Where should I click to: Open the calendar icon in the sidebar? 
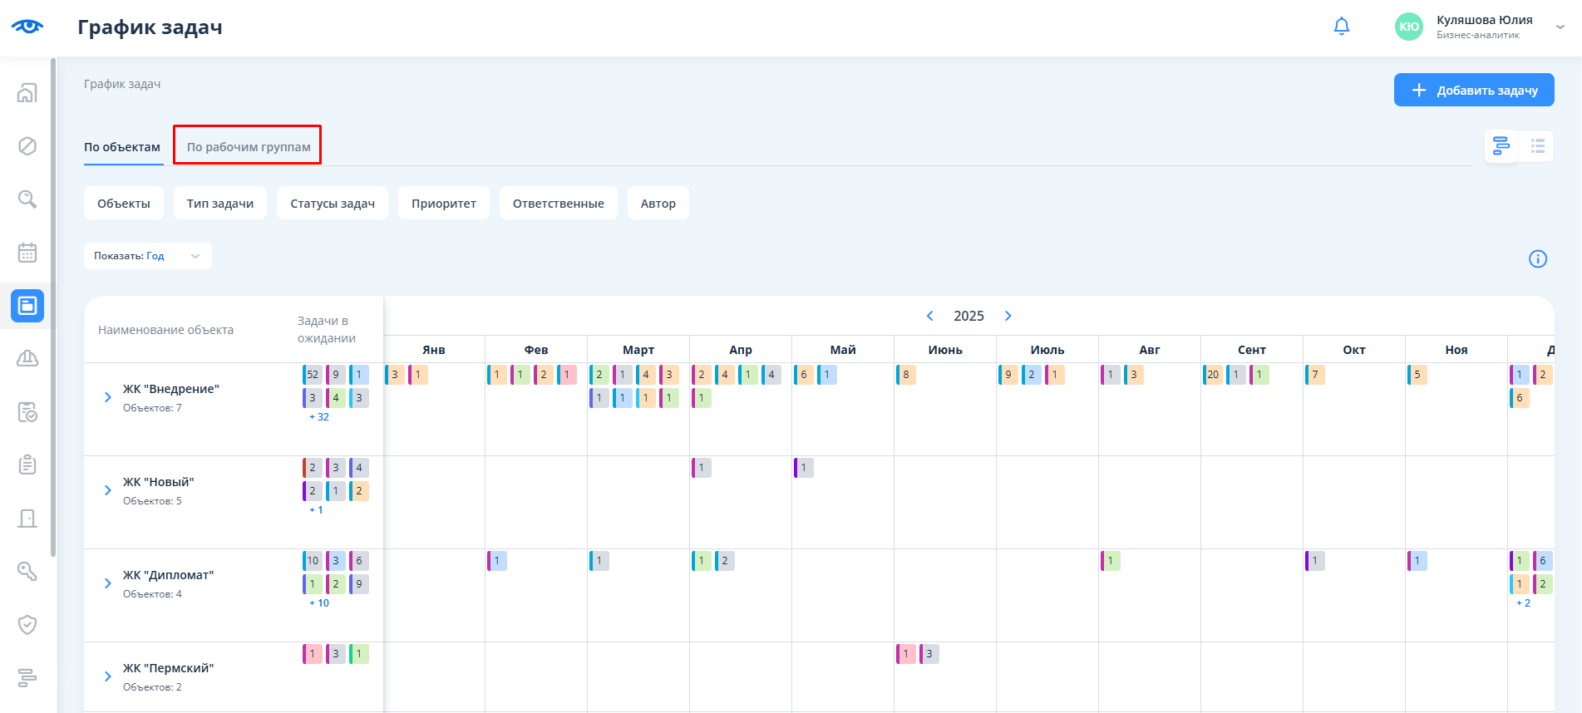point(27,253)
